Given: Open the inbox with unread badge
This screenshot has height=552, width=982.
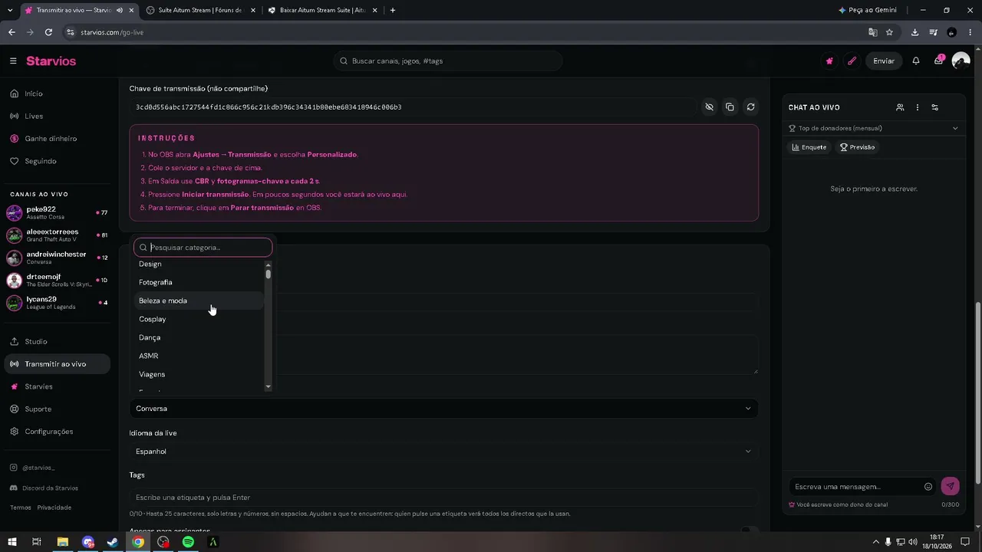Looking at the screenshot, I should pos(938,61).
